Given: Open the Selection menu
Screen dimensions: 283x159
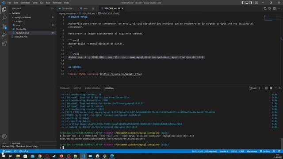Looking at the screenshot, I should pyautogui.click(x=25, y=3).
